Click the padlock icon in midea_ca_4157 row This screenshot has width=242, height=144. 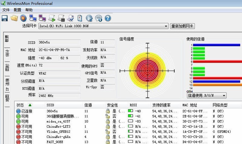point(108,121)
